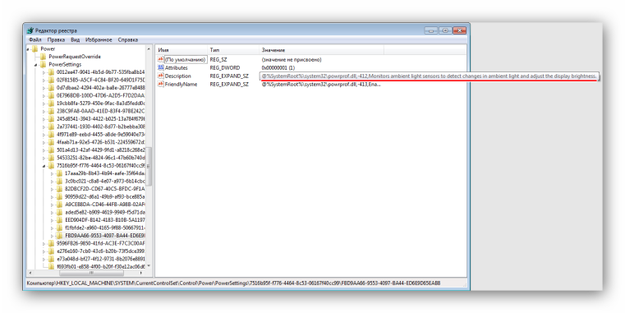Open the Файл menu
The width and height of the screenshot is (625, 313).
click(x=35, y=40)
